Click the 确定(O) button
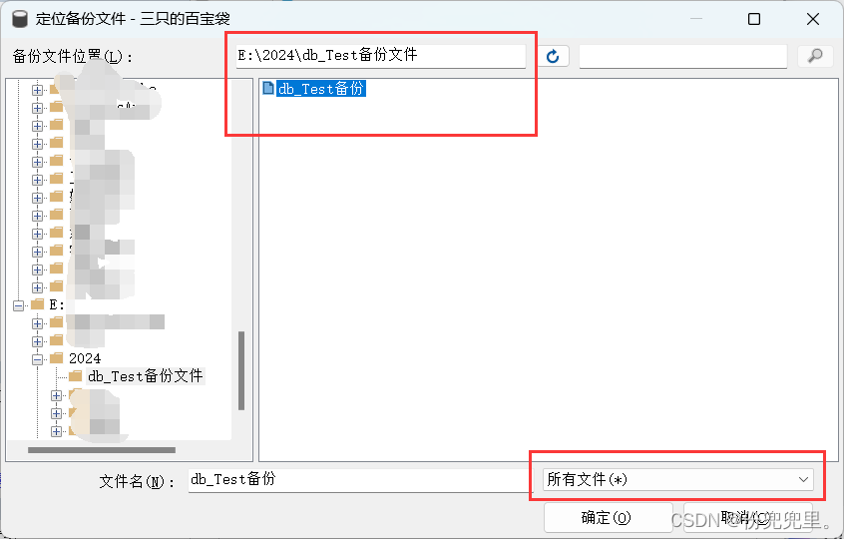 (x=609, y=518)
